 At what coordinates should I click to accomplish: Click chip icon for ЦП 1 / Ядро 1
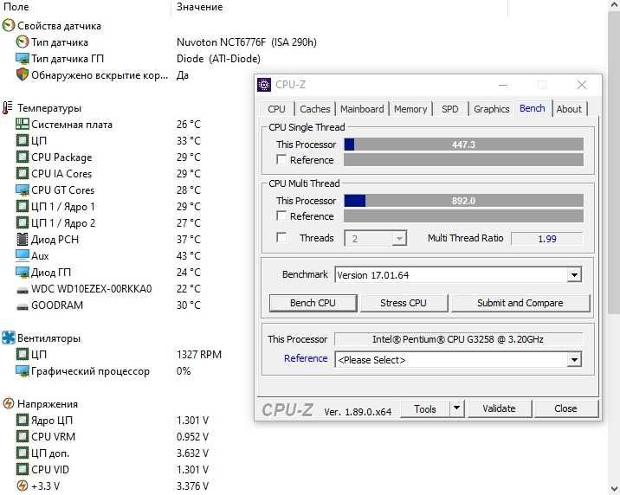coord(23,206)
